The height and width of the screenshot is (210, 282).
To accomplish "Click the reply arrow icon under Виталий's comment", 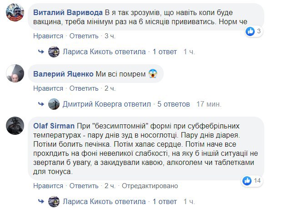I will tap(40, 52).
